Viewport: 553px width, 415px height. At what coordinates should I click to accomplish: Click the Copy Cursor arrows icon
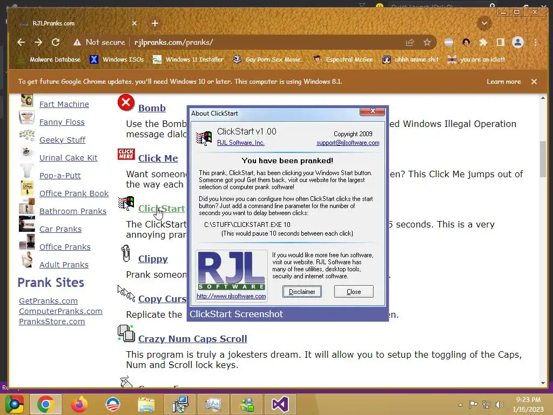click(x=126, y=293)
